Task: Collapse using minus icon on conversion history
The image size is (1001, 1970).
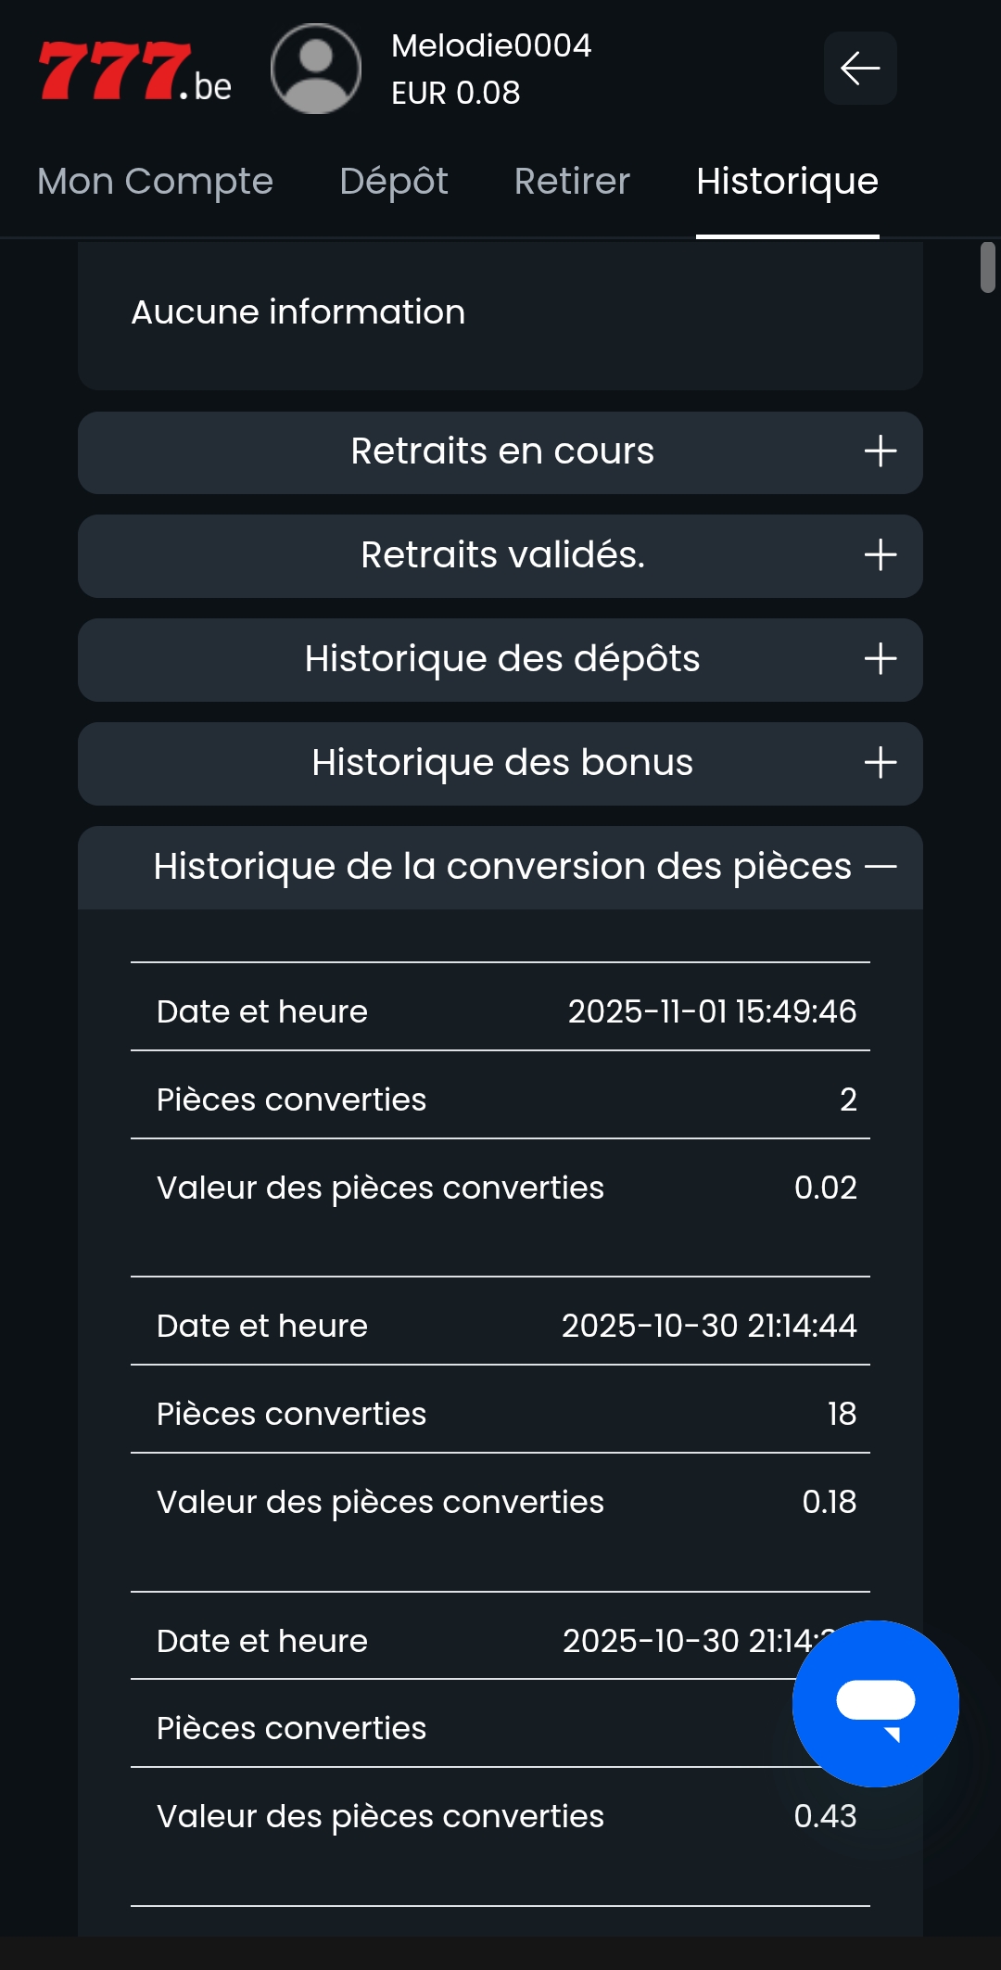Action: pyautogui.click(x=881, y=867)
